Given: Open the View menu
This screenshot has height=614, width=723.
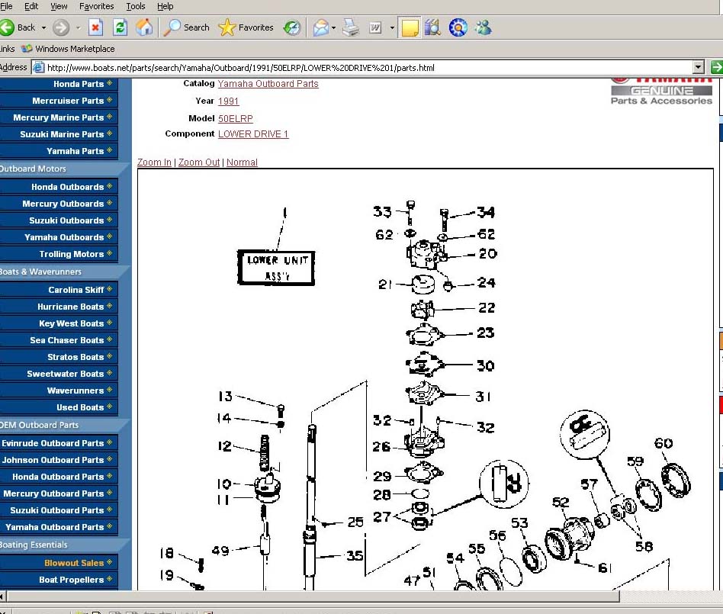Looking at the screenshot, I should coord(59,6).
